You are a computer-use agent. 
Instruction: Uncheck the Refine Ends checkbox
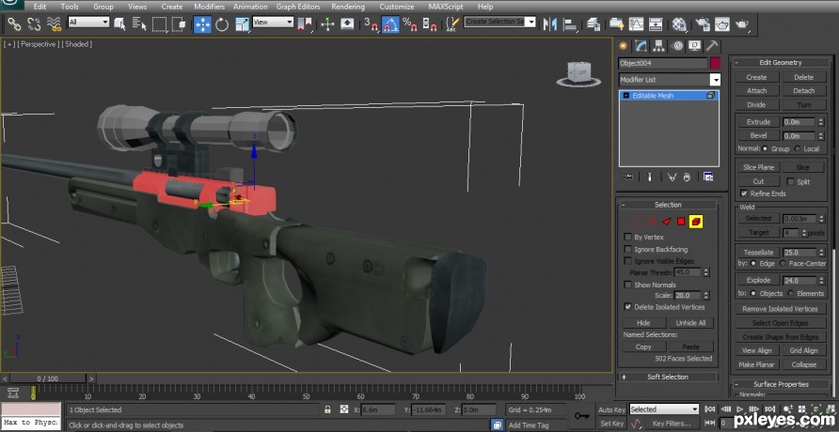744,193
